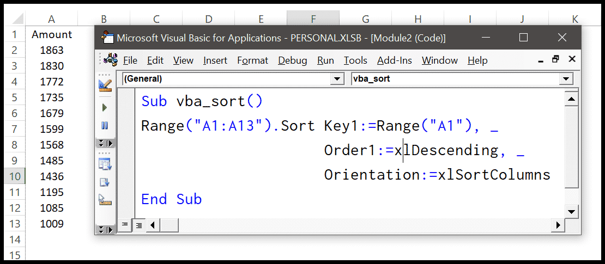The width and height of the screenshot is (605, 264).
Task: Click the code pane scroll down arrow
Action: coord(571,211)
